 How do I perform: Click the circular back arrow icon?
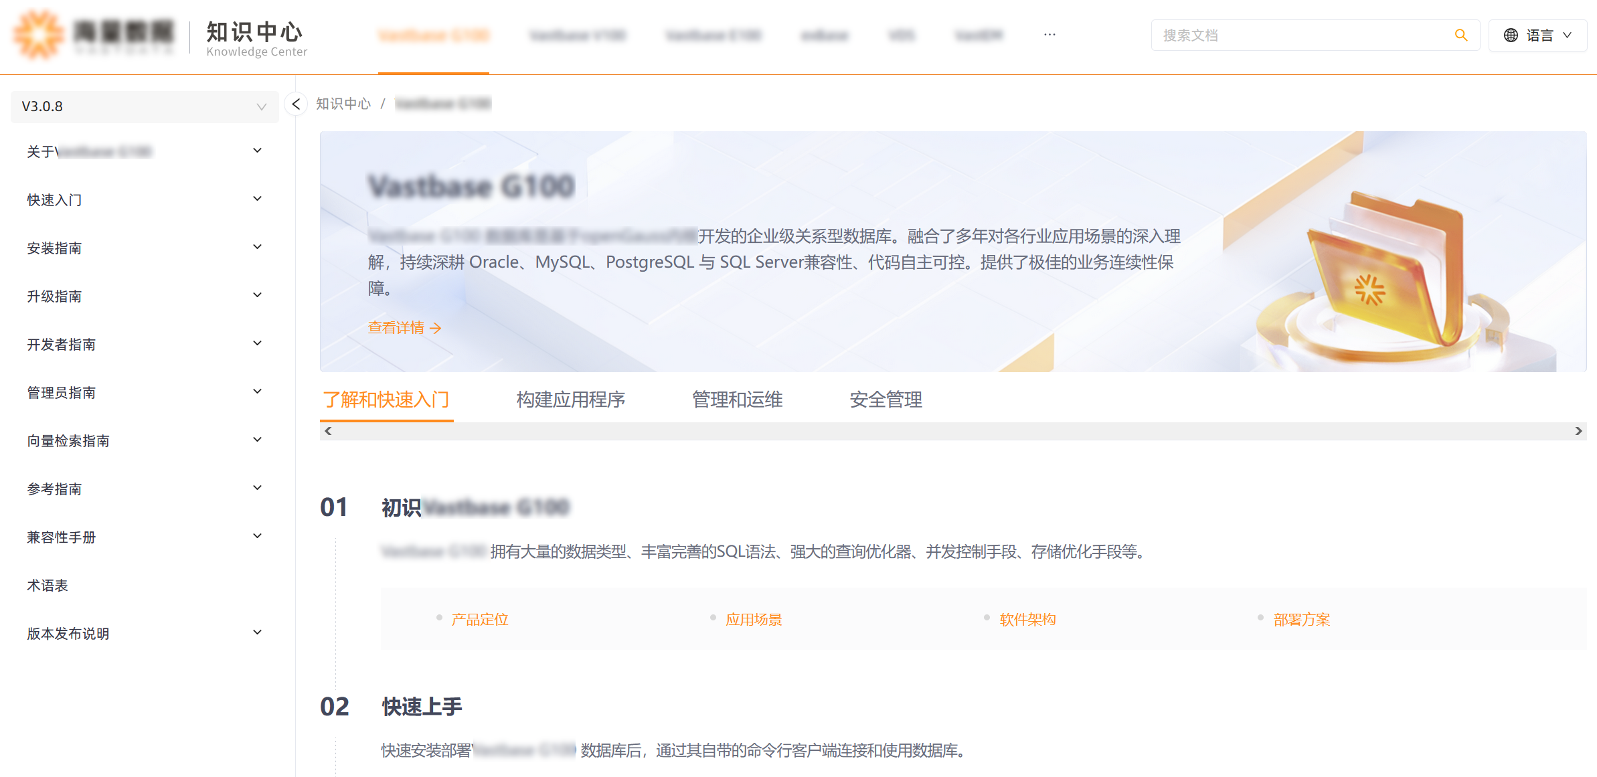[x=295, y=104]
